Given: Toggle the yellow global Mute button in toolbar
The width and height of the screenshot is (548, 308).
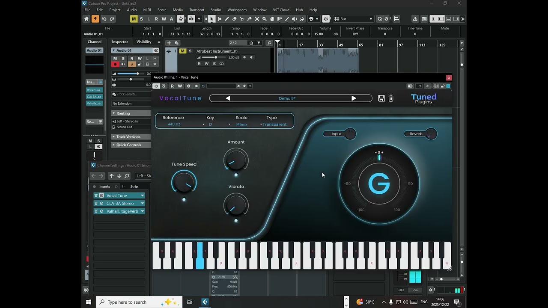Looking at the screenshot, I should pos(134,19).
